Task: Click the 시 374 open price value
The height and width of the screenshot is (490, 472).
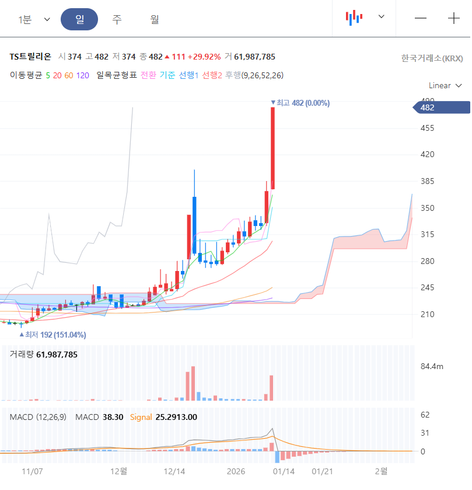Action: (70, 57)
